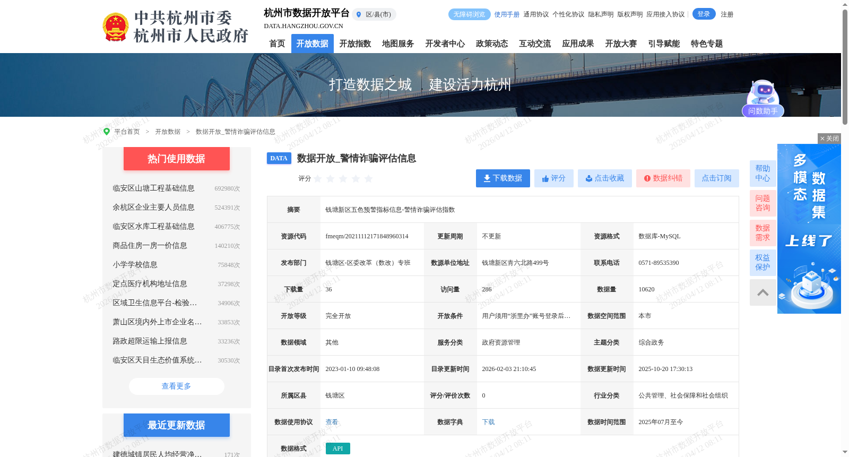Click the third rating star

coord(343,178)
